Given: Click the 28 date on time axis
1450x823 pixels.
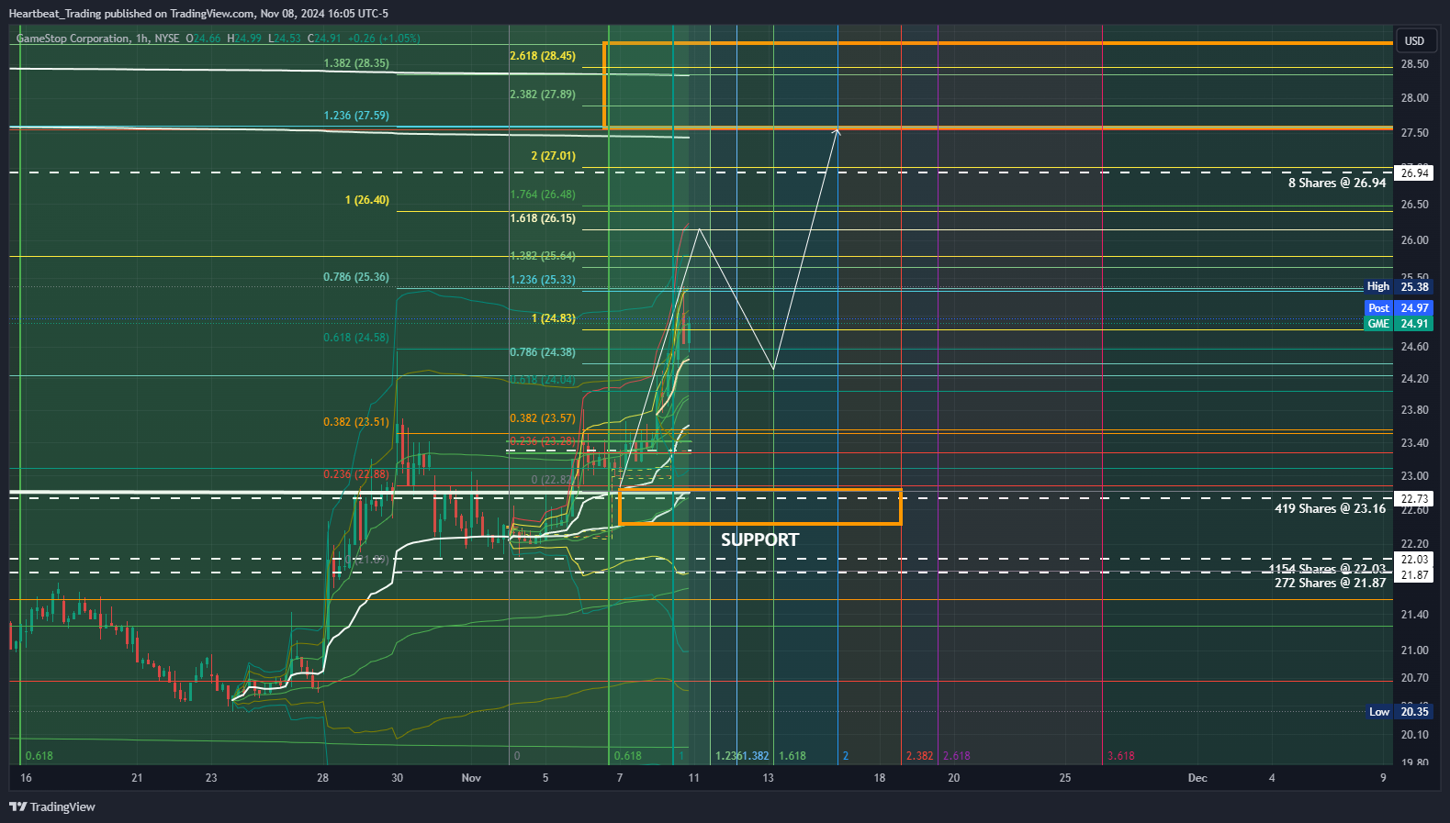Looking at the screenshot, I should pos(322,778).
